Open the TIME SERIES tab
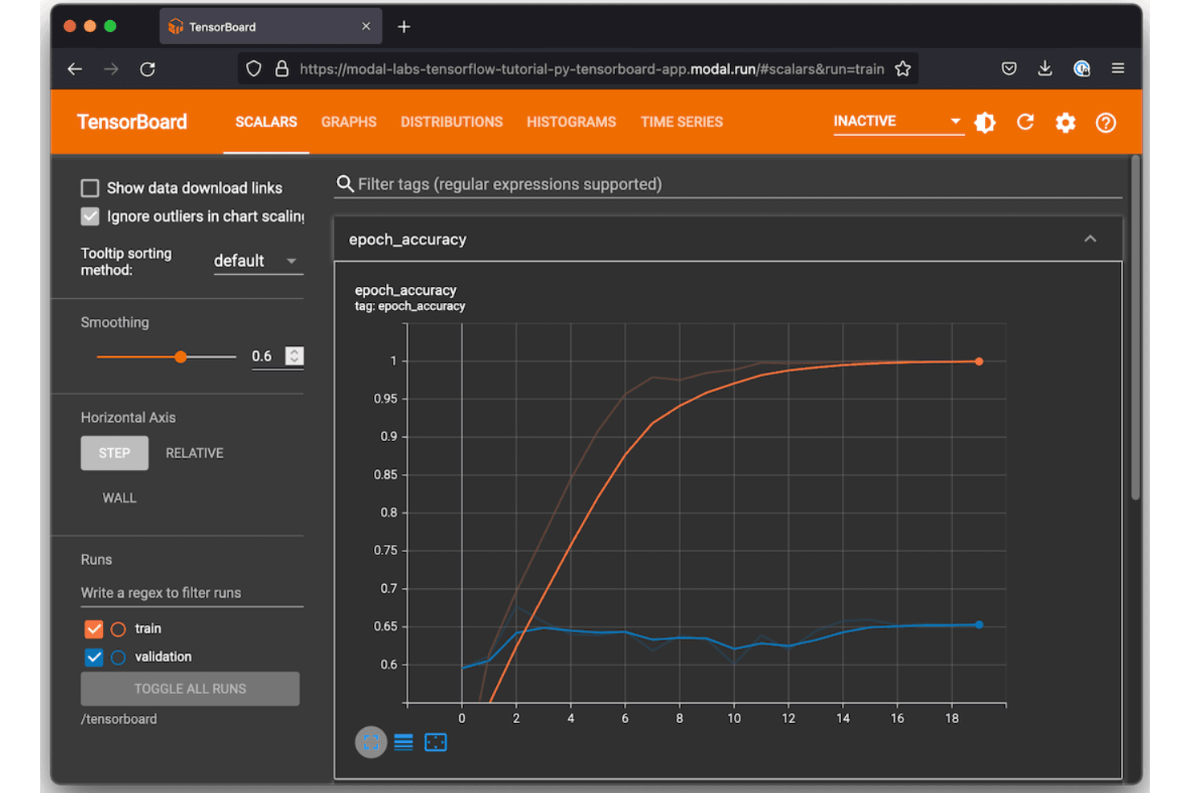The width and height of the screenshot is (1190, 793). click(x=682, y=122)
